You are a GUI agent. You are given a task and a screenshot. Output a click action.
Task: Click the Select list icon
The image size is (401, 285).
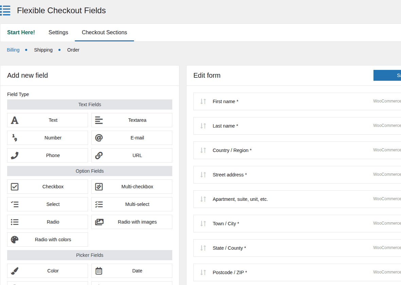[x=15, y=204]
